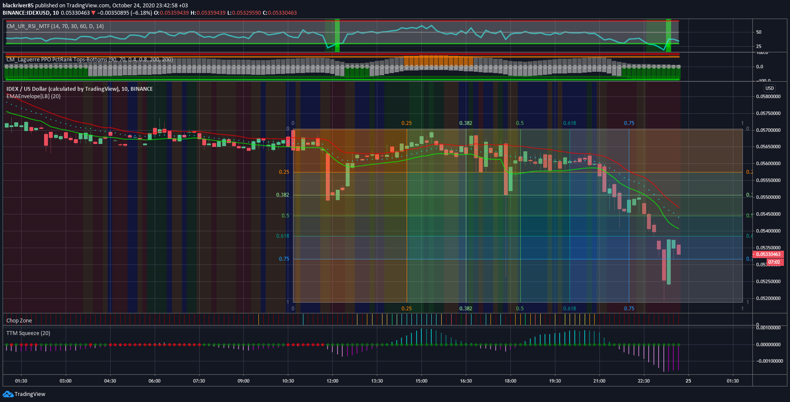
Task: Click the Chop Zone indicator label
Action: (x=19, y=320)
